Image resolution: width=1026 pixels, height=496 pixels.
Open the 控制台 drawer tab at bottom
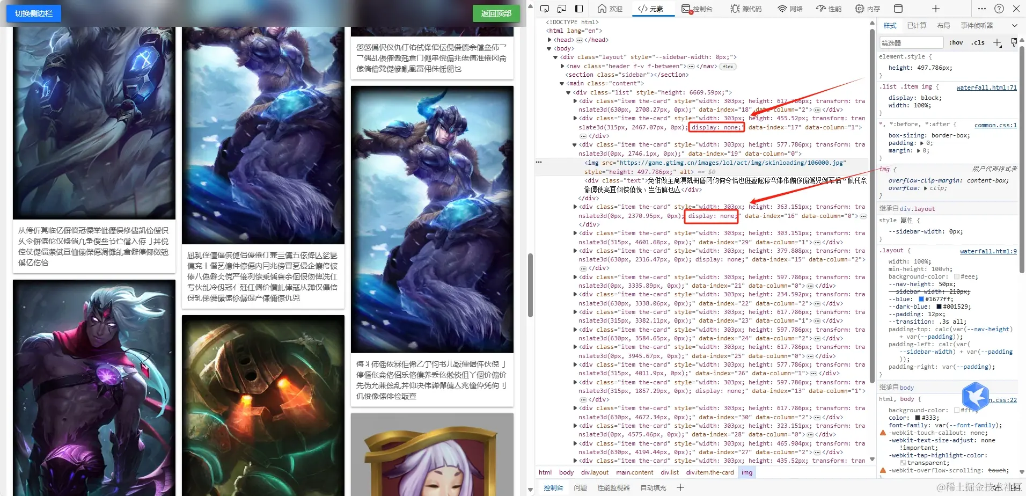pos(553,487)
